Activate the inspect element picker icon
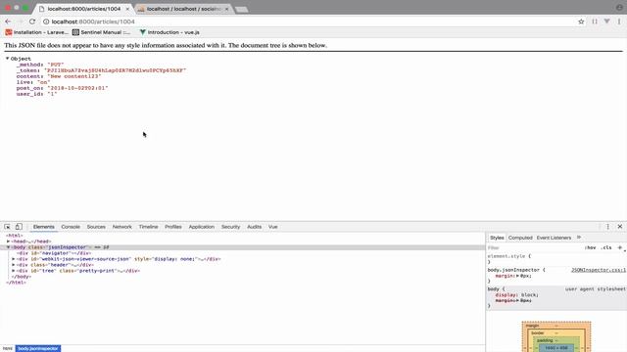This screenshot has height=352, width=627. coord(7,227)
